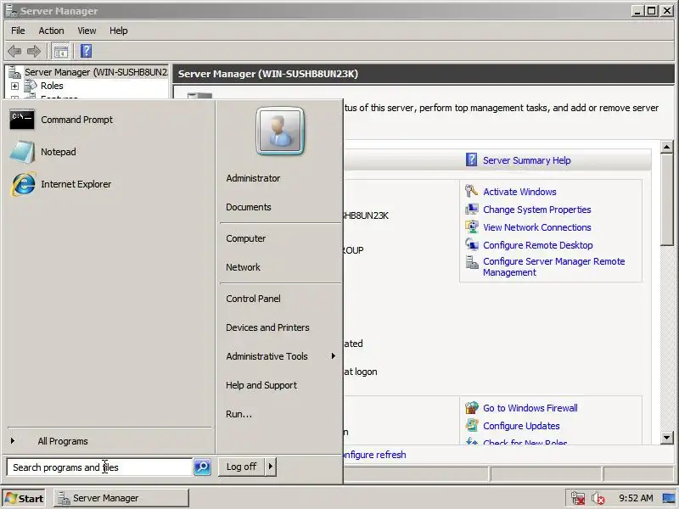This screenshot has height=509, width=679.
Task: Select Server Manager root tree item
Action: (x=96, y=72)
